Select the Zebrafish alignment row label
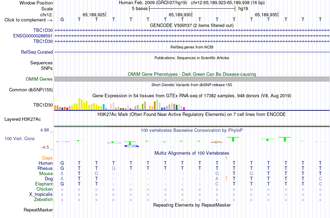 point(43,199)
